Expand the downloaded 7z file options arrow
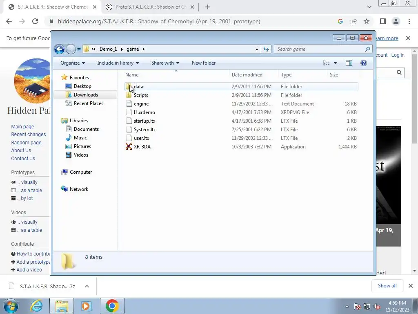 click(x=87, y=286)
